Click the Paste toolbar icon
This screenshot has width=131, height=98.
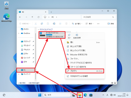48,24
